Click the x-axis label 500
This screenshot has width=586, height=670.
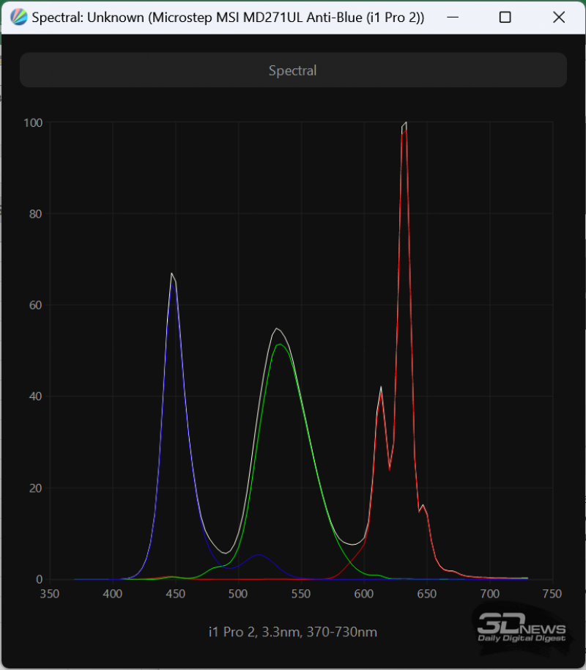(238, 594)
